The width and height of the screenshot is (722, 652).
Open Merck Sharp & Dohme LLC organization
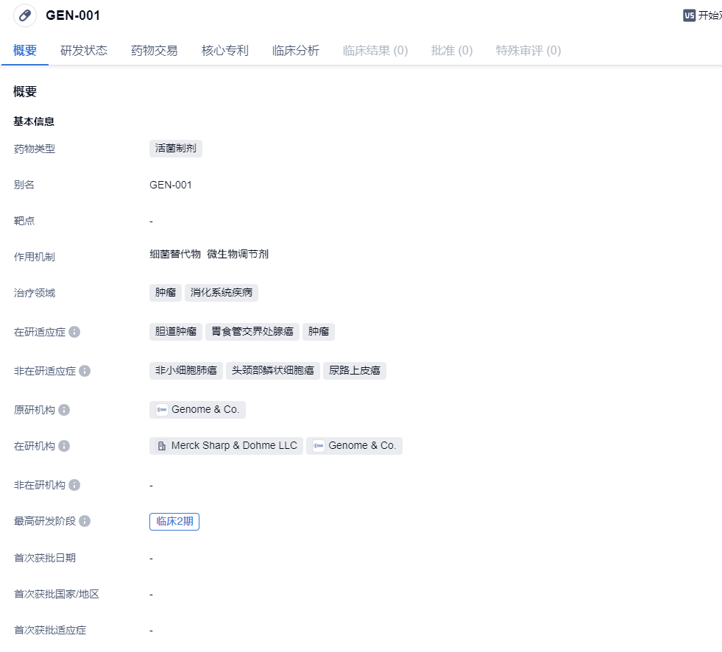(234, 446)
